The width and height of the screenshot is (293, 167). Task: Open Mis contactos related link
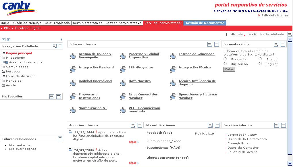click(x=20, y=145)
